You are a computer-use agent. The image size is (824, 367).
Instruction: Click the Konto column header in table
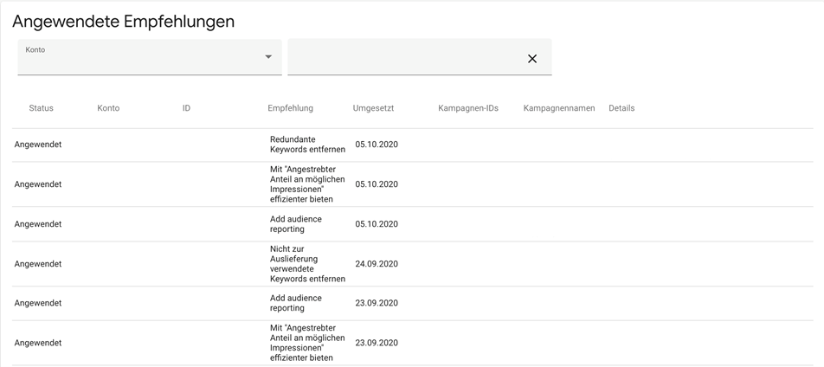108,108
